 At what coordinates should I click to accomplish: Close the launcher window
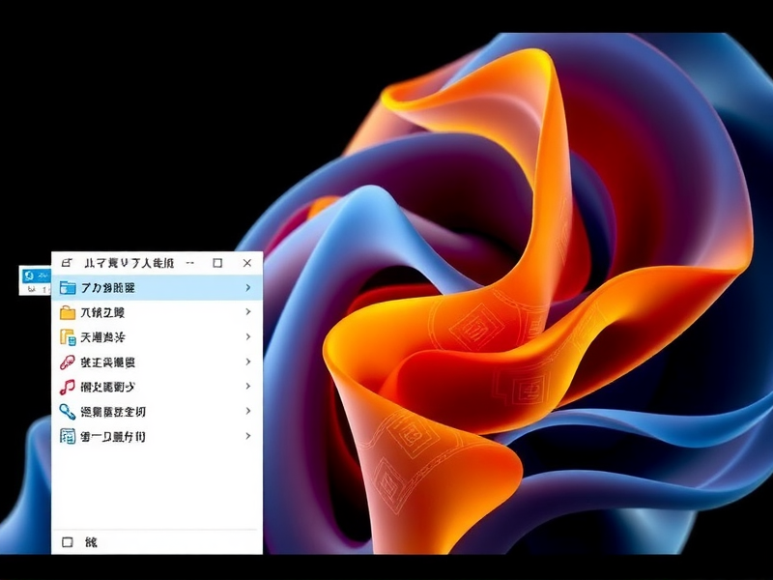[x=246, y=261]
